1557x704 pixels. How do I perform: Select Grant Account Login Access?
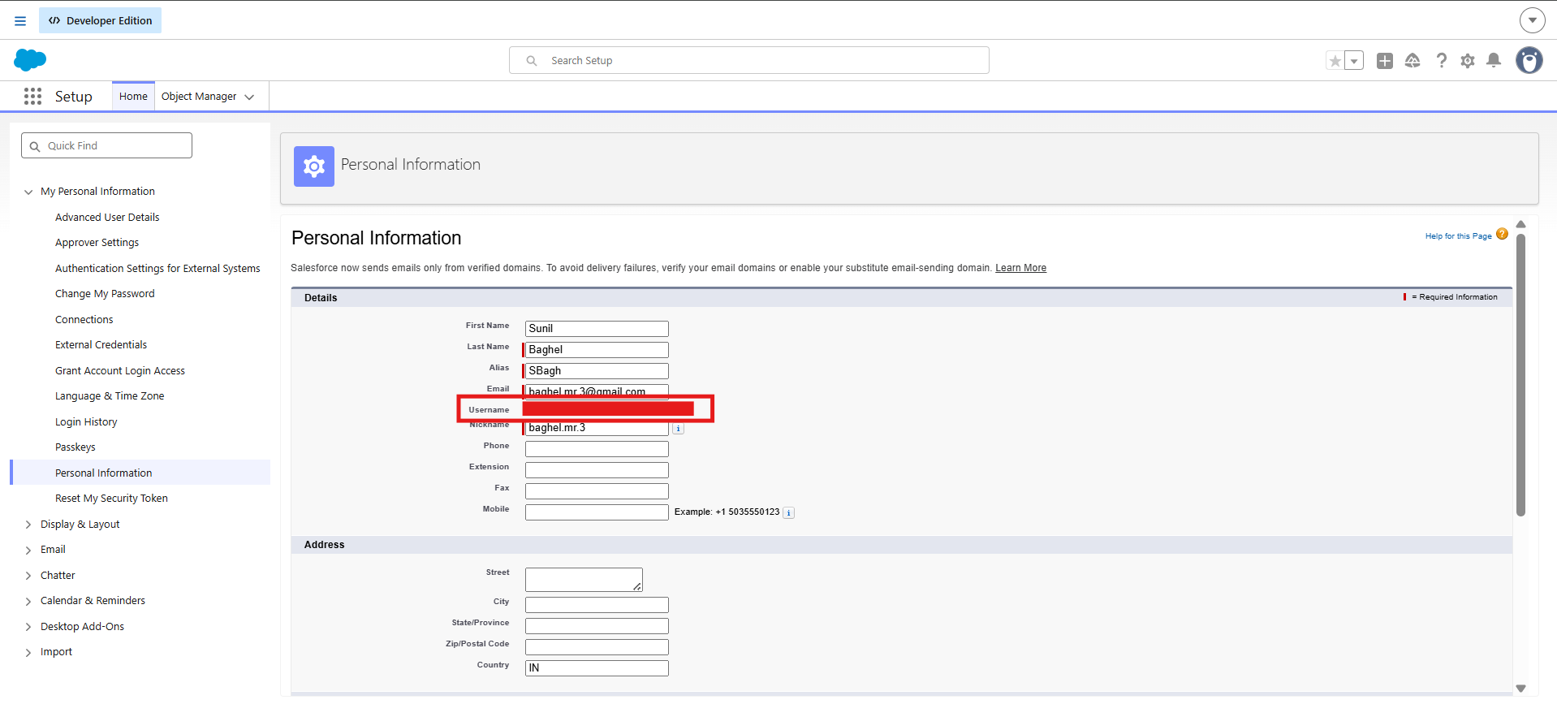120,370
